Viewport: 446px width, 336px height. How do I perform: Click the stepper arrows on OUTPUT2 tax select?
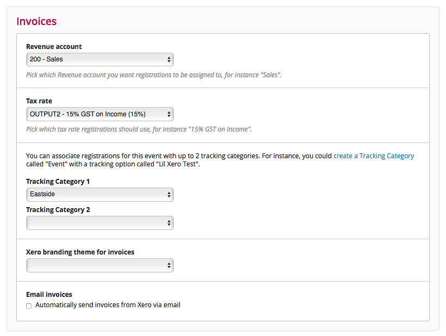(169, 114)
